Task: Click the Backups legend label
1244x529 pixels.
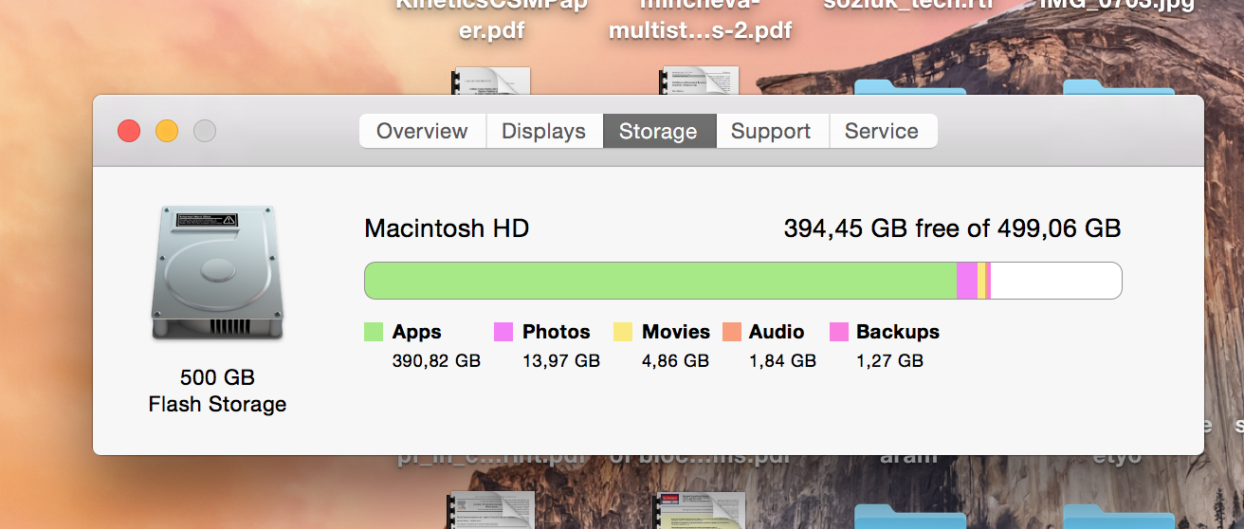Action: pos(898,332)
